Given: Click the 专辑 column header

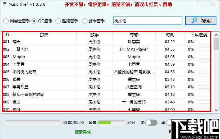Looking at the screenshot, I should tap(134, 34).
